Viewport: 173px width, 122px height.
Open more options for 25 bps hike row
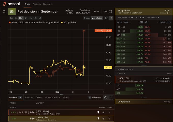109,118
